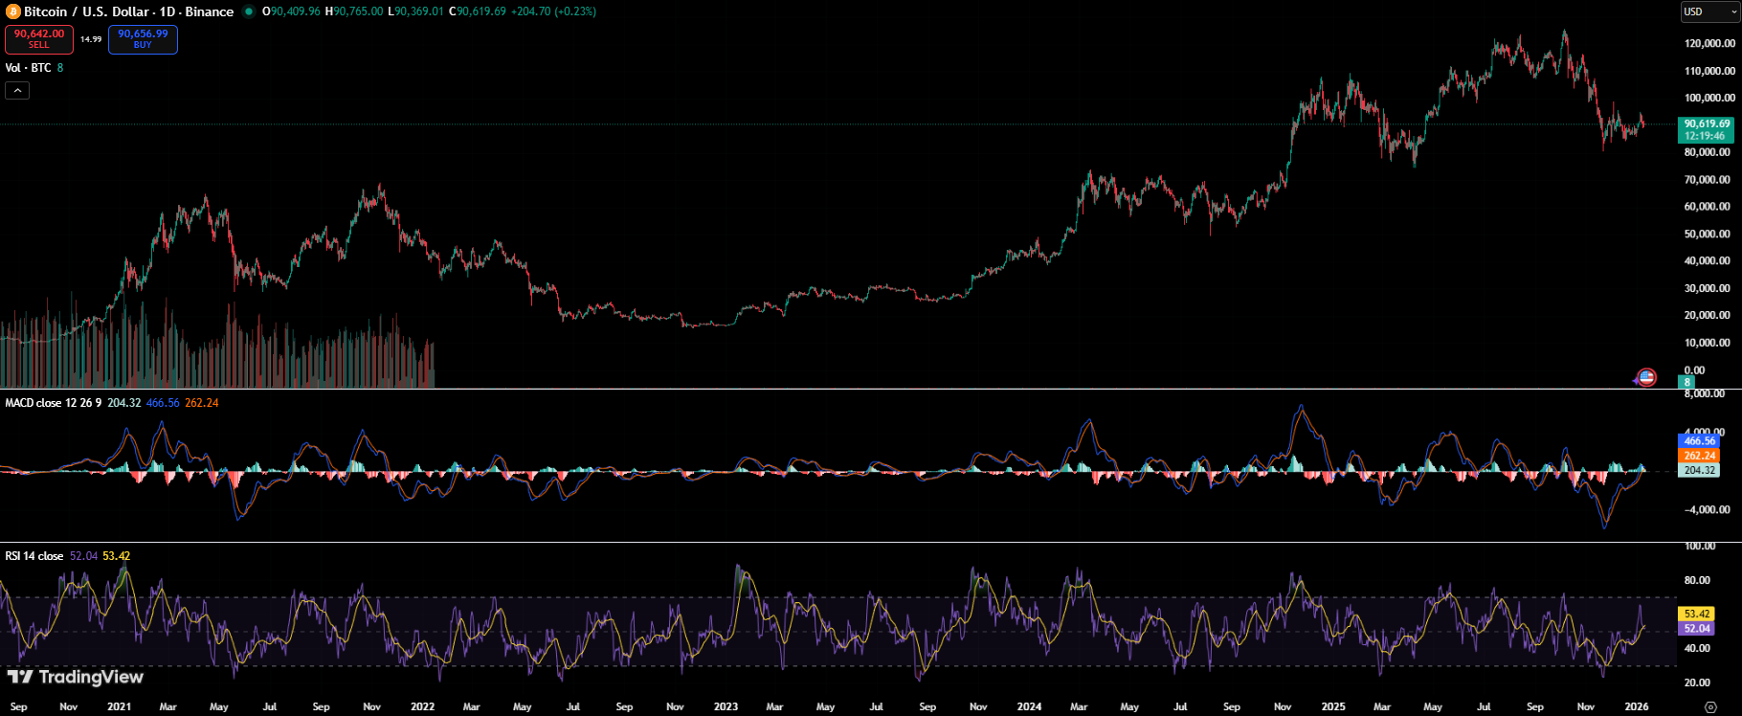The height and width of the screenshot is (716, 1742).
Task: Open the US flag economic event marker
Action: pos(1646,377)
